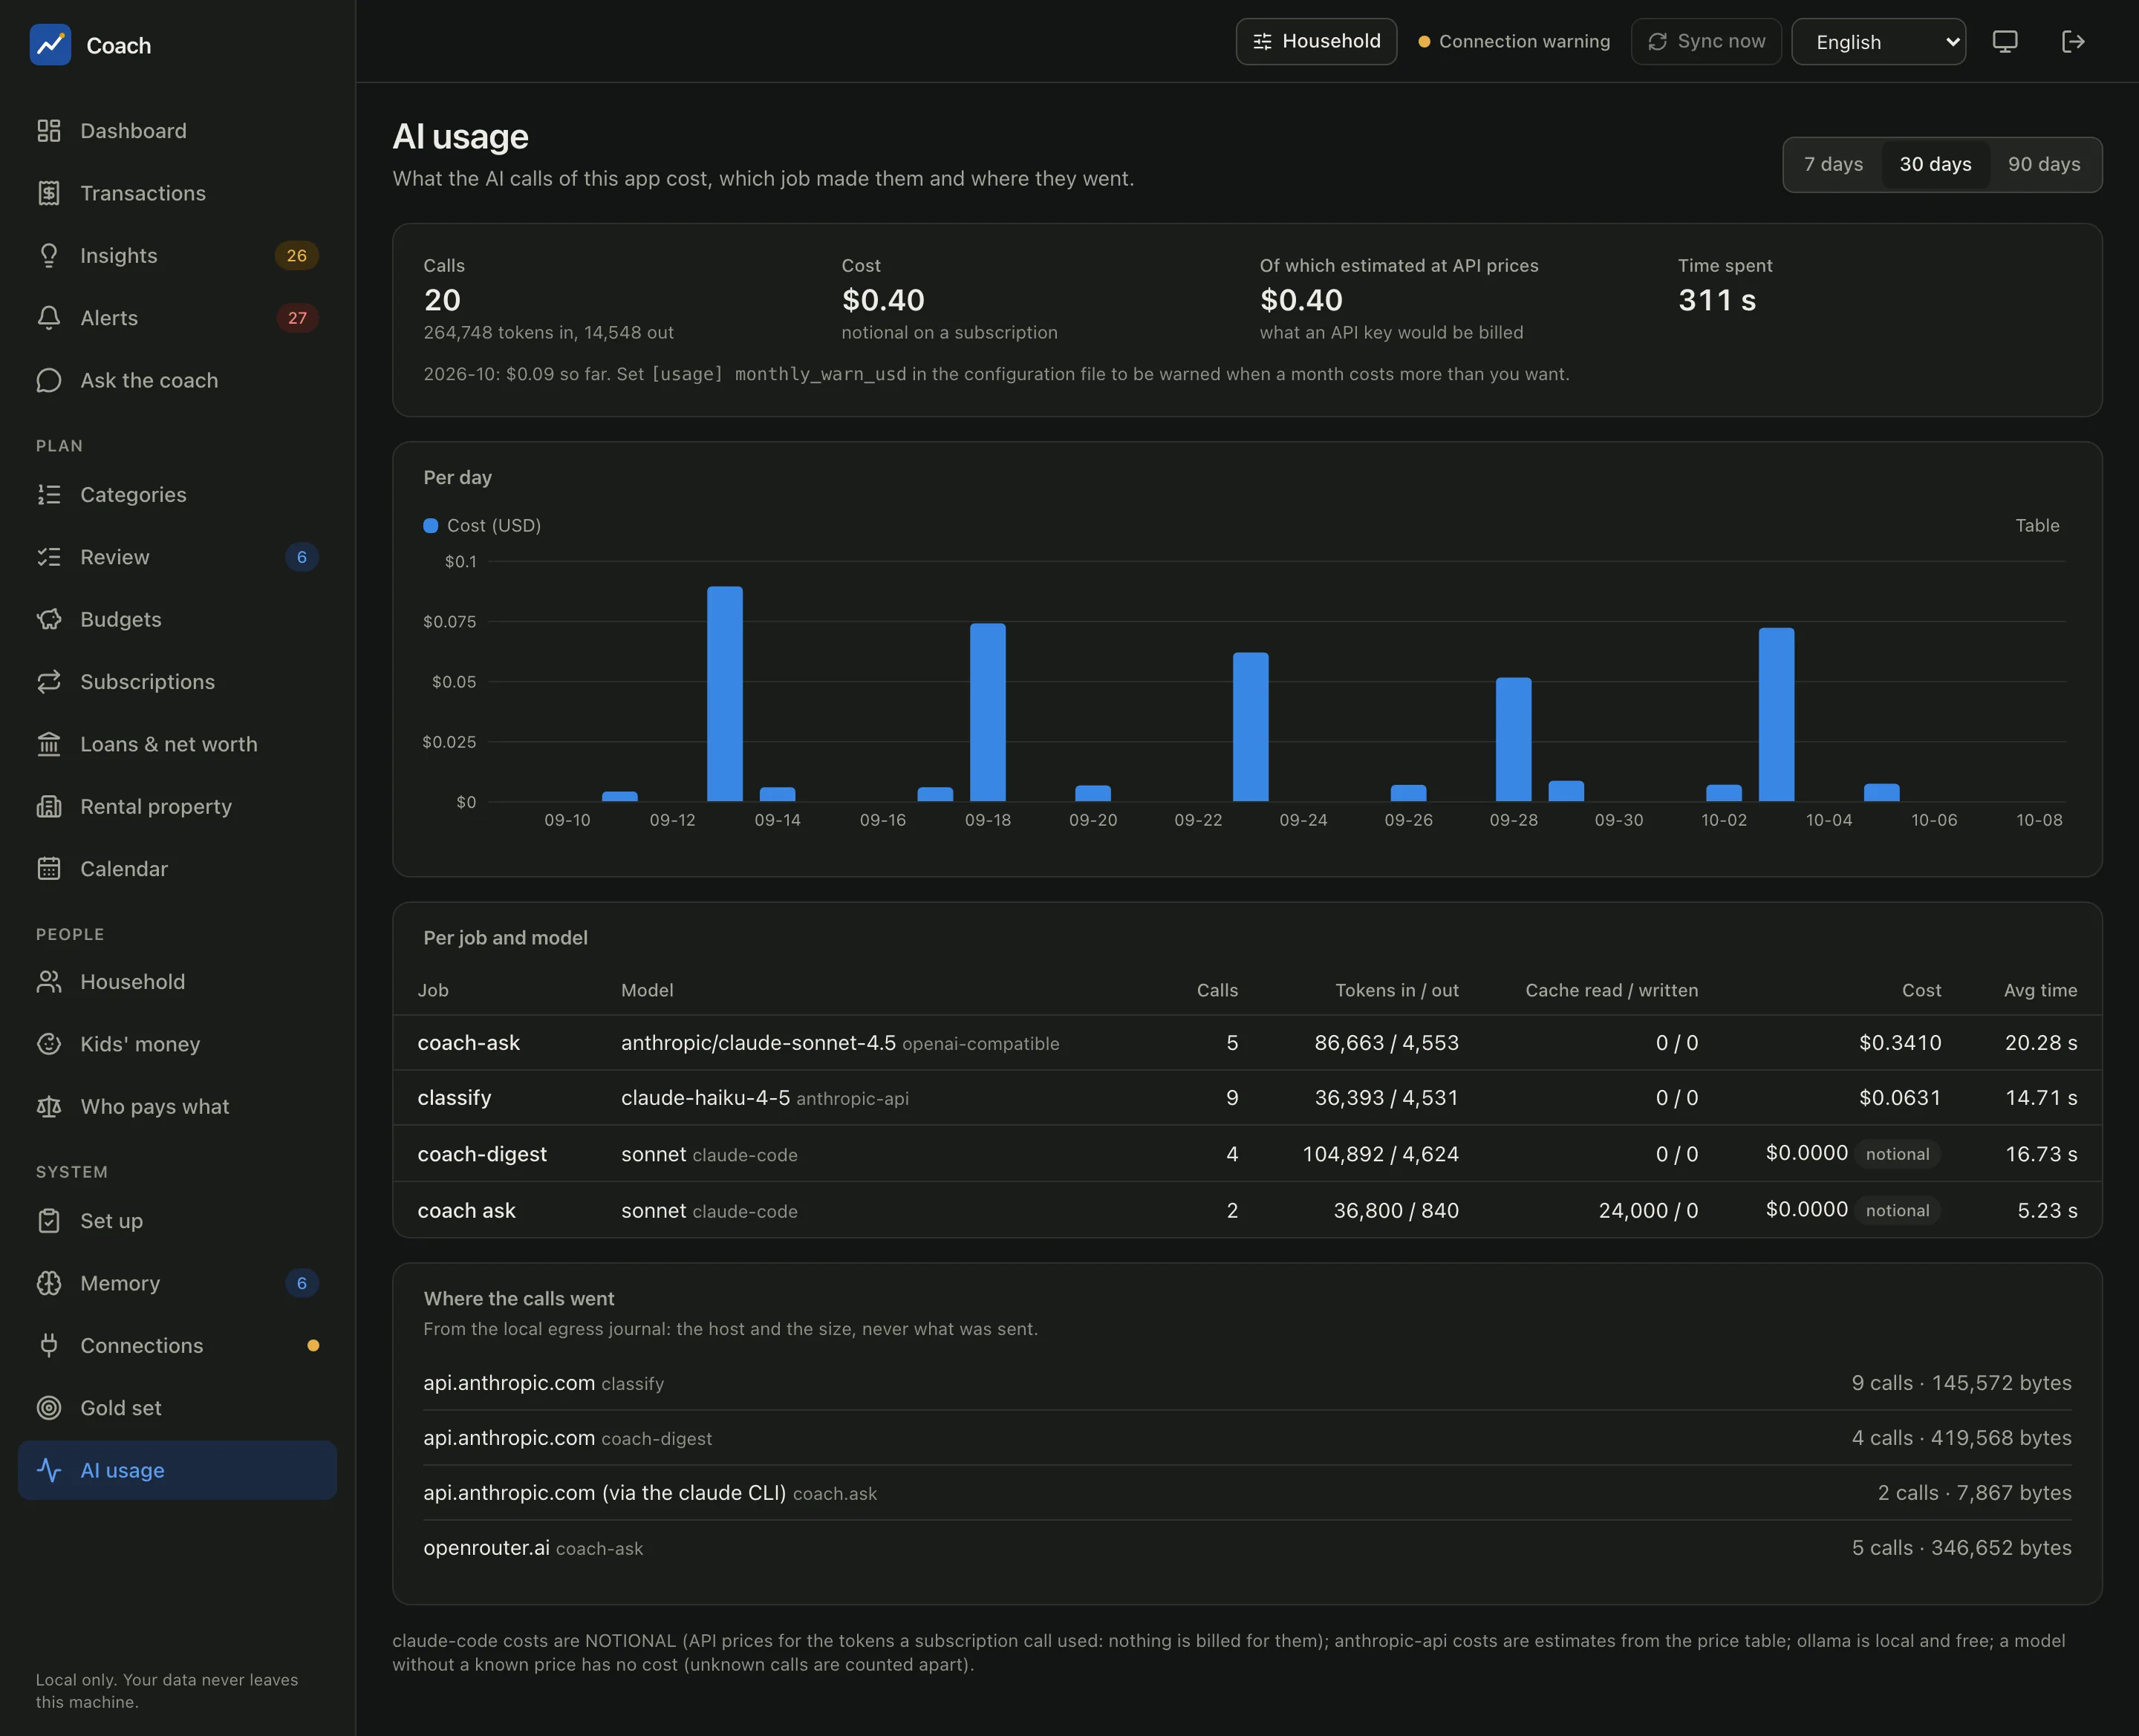Click the Insights badge showing 26
The width and height of the screenshot is (2139, 1736).
point(297,256)
